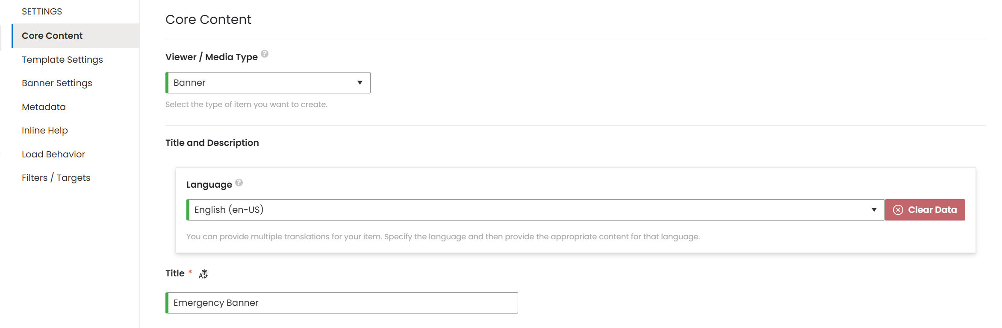Switch to Load Behavior settings
This screenshot has height=328, width=1002.
[x=53, y=154]
